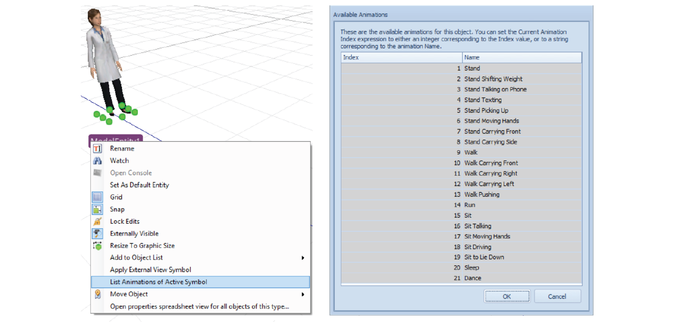This screenshot has height=322, width=689.
Task: Click the green handle near the model's feet
Action: pos(122,117)
